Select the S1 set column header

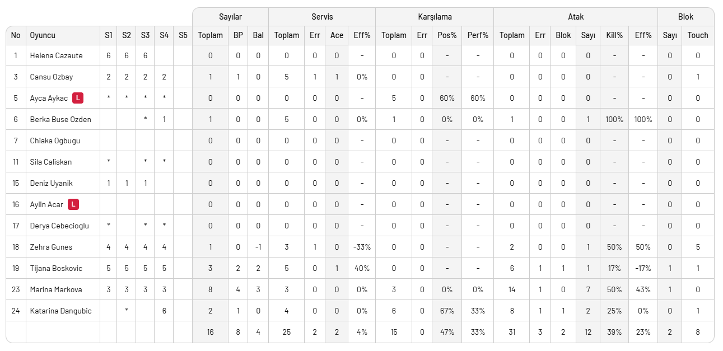pyautogui.click(x=108, y=35)
